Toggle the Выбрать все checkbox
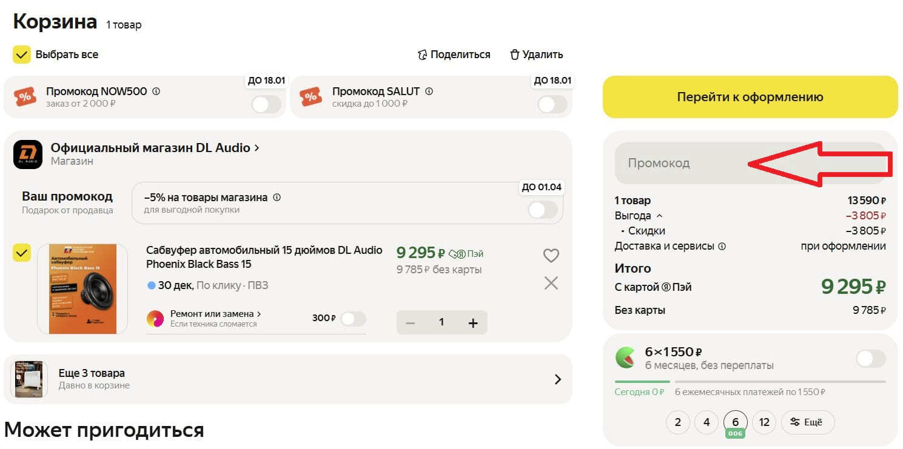903x449 pixels. [x=22, y=55]
